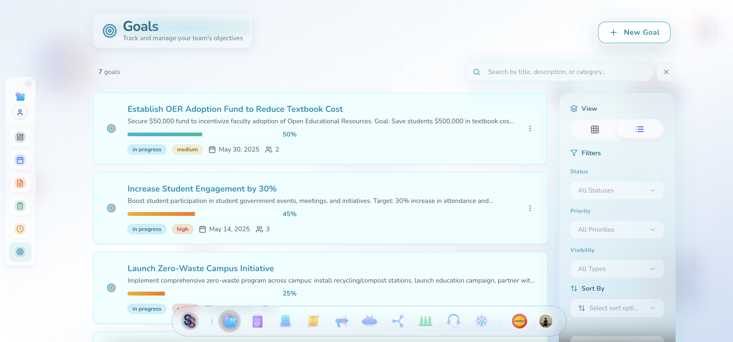Open the megaphone icon in dock
Viewport: 733px width, 342px height.
tap(341, 321)
